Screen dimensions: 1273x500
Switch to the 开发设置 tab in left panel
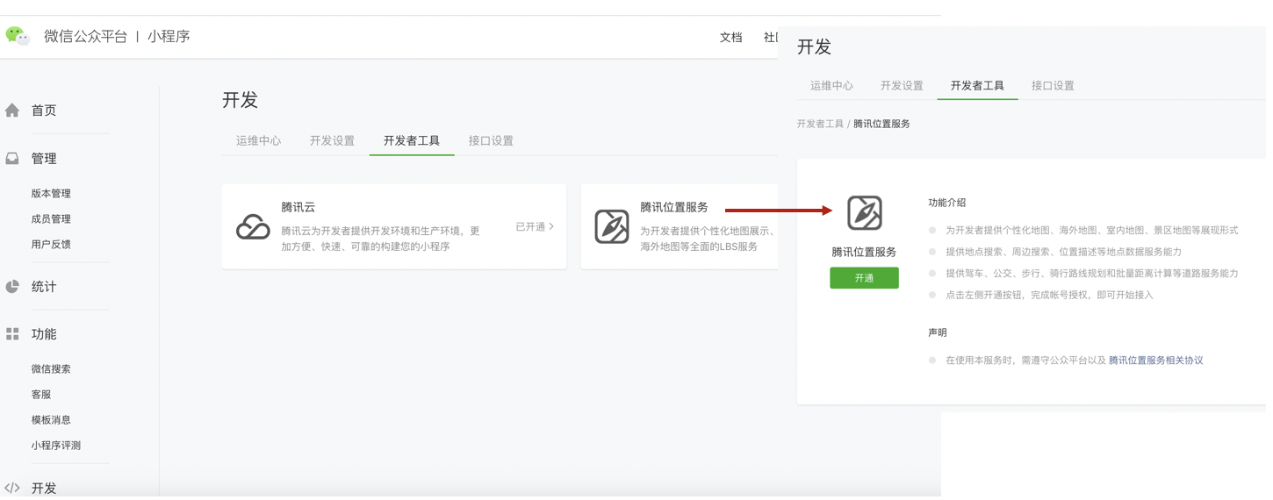(332, 140)
